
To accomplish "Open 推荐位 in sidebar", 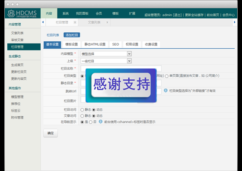I will (16, 104).
